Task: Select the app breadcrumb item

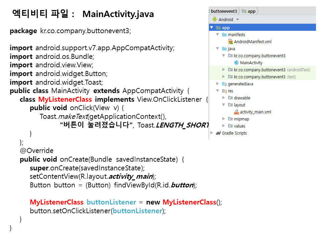Action: [x=251, y=11]
